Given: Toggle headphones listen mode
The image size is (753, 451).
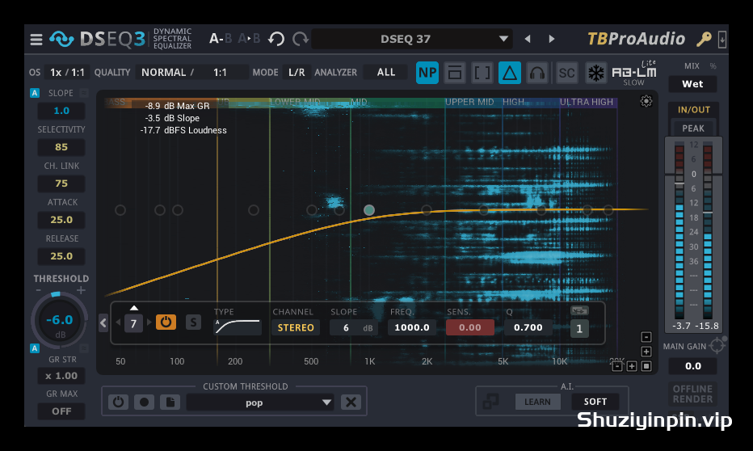Looking at the screenshot, I should click(x=537, y=73).
